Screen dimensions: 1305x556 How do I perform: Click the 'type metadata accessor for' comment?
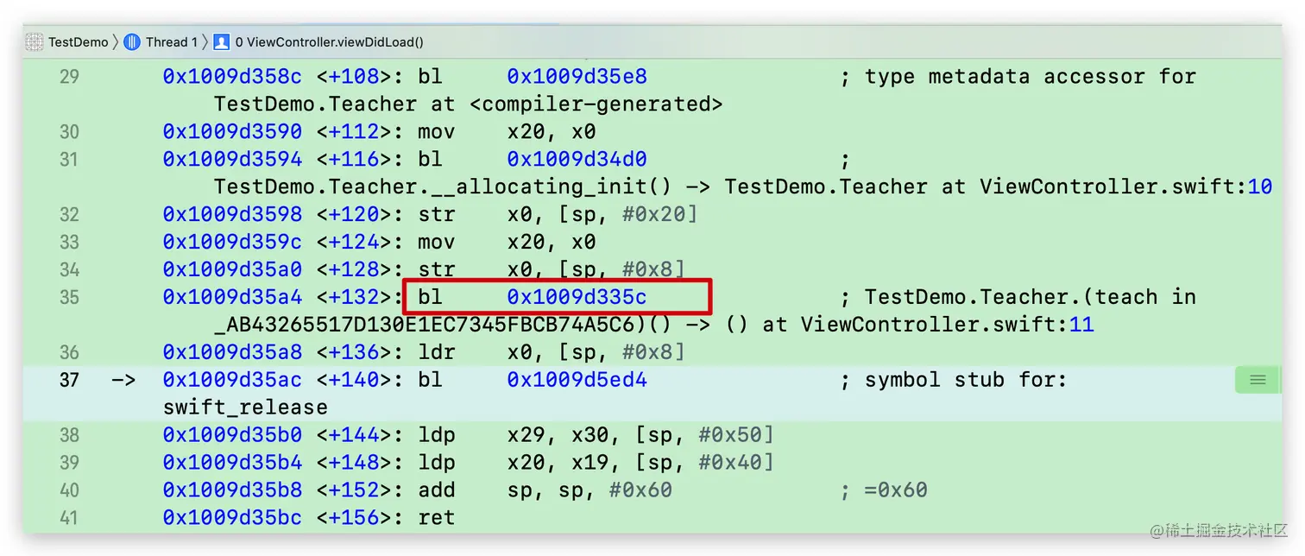point(1018,76)
